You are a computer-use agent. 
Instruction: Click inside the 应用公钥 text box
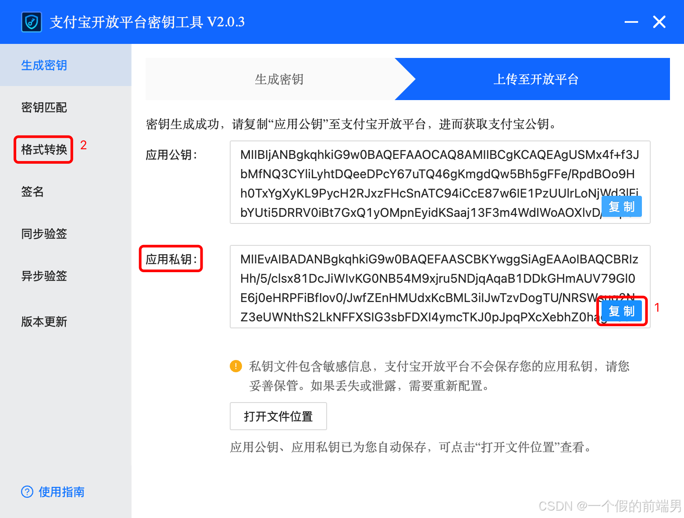tap(440, 182)
